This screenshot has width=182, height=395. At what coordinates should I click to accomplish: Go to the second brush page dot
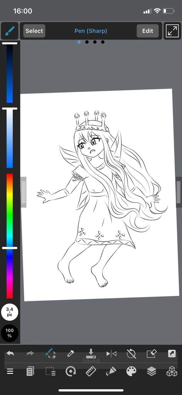pos(87,42)
